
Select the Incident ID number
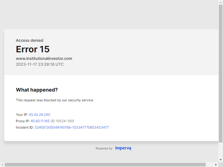(x=72, y=127)
